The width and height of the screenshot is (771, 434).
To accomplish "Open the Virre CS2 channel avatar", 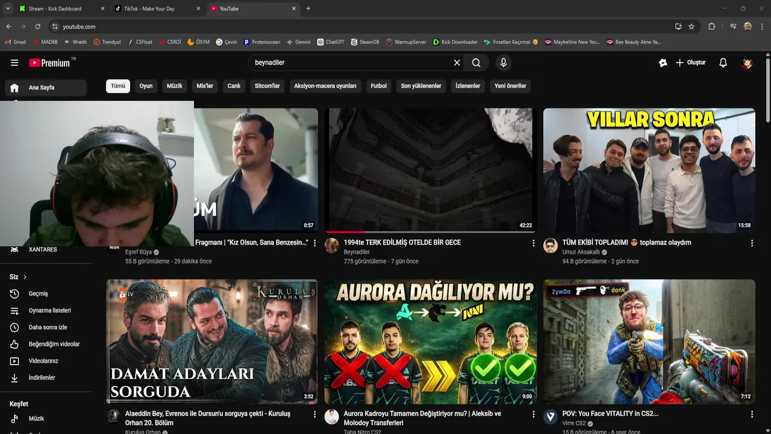I will [x=551, y=417].
